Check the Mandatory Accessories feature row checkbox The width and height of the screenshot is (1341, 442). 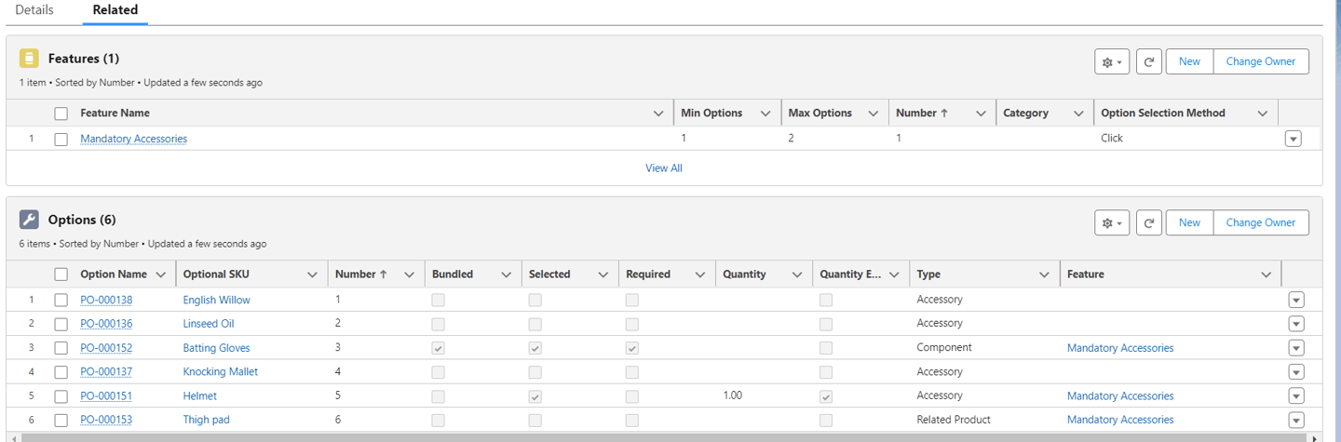pos(61,140)
